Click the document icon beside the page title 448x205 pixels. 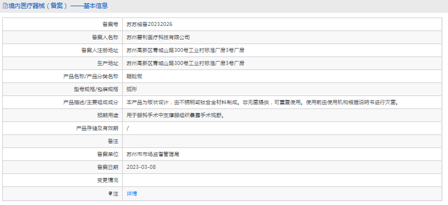[5, 6]
